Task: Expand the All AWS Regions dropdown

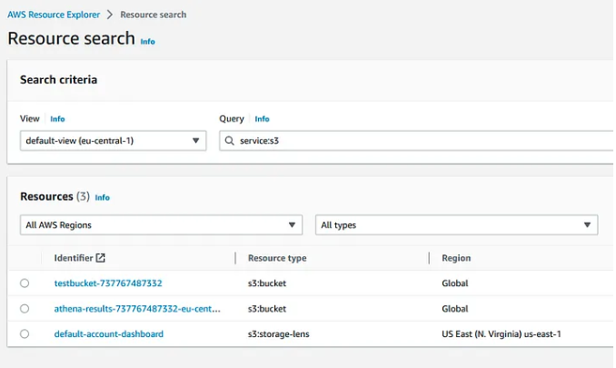Action: coord(161,225)
